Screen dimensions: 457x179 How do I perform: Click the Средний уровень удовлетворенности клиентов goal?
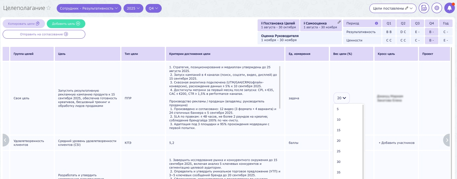[88, 143]
